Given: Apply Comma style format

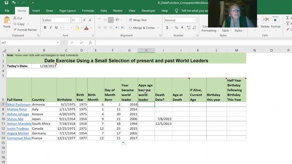Looking at the screenshot, I should click(x=182, y=28).
